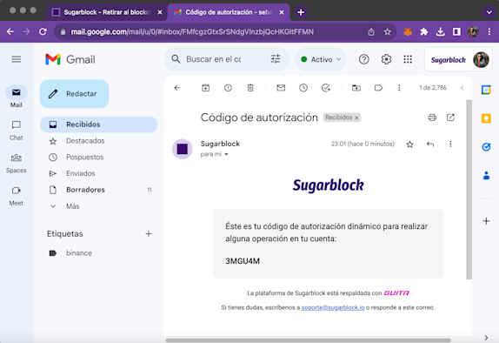Switch to Sugarblock Retirar browser tab
Viewport: 499px width, 343px height.
click(x=106, y=12)
